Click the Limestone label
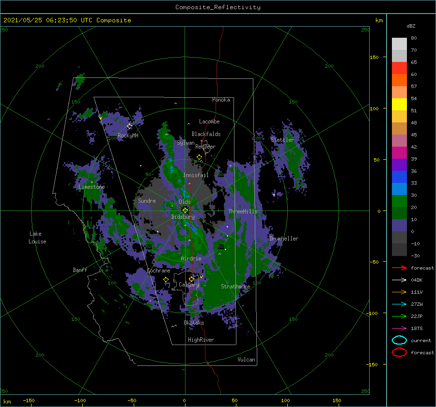 92,187
